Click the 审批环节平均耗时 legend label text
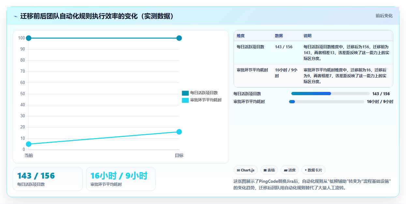This screenshot has width=406, height=204. [x=206, y=100]
